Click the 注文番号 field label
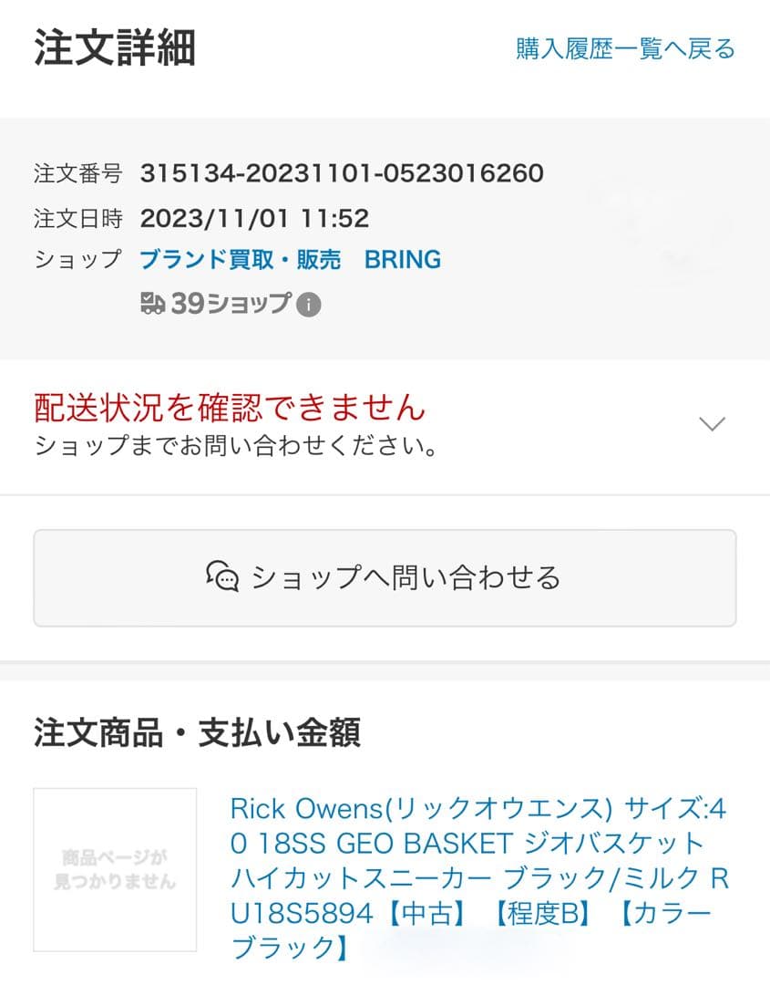The image size is (770, 985). [x=77, y=172]
